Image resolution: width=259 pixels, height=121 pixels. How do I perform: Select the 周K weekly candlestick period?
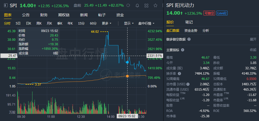click(x=39, y=23)
